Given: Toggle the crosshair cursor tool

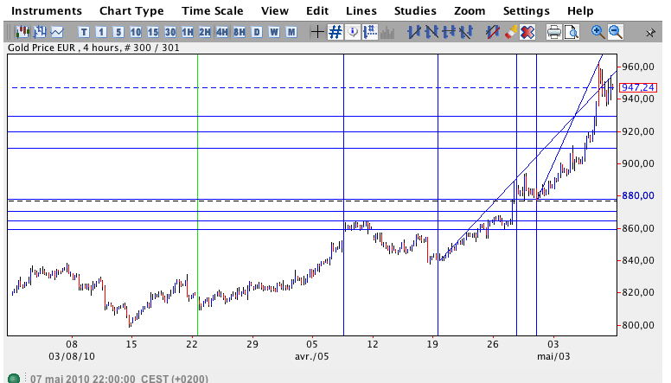Looking at the screenshot, I should (x=317, y=32).
